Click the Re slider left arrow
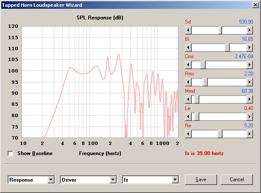261x193 pixels. click(188, 134)
